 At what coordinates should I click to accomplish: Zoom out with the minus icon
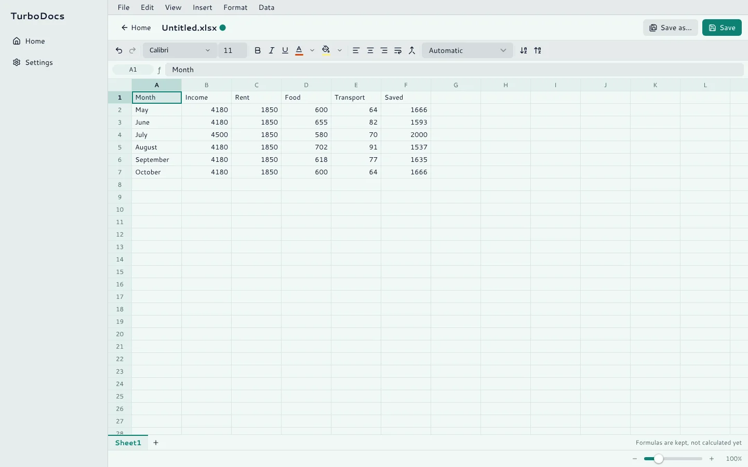click(x=635, y=459)
